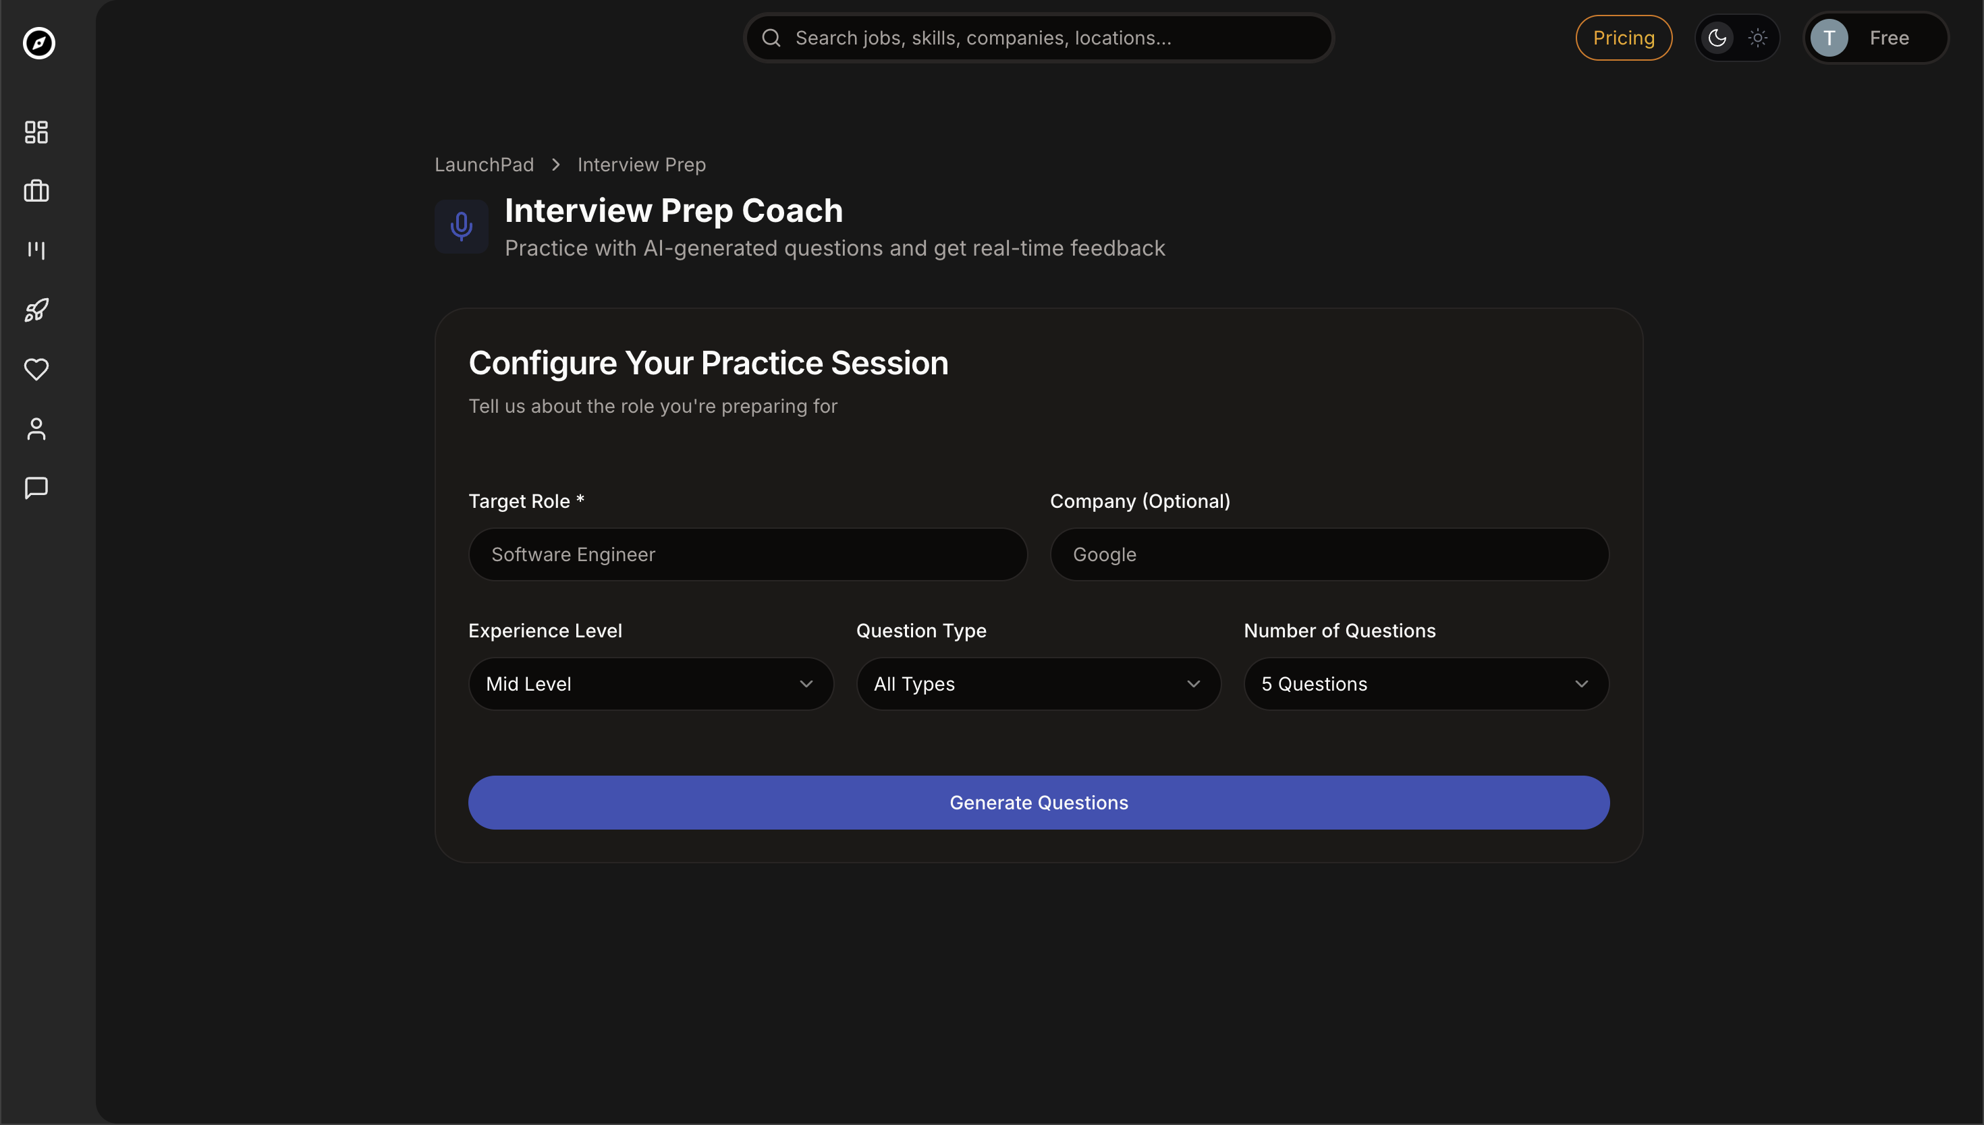The height and width of the screenshot is (1125, 1984).
Task: Select the briefcase jobs icon
Action: [36, 191]
